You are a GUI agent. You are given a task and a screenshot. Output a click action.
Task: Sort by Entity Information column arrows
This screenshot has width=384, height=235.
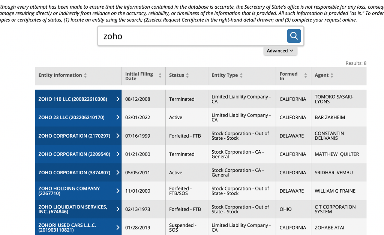(x=85, y=75)
